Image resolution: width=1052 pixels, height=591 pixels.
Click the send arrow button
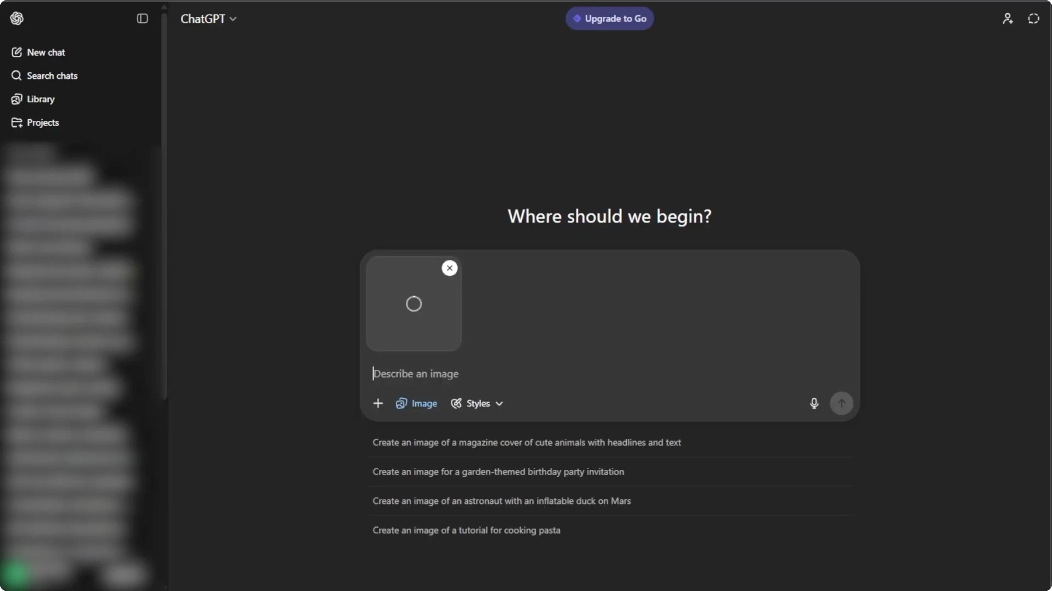click(841, 403)
